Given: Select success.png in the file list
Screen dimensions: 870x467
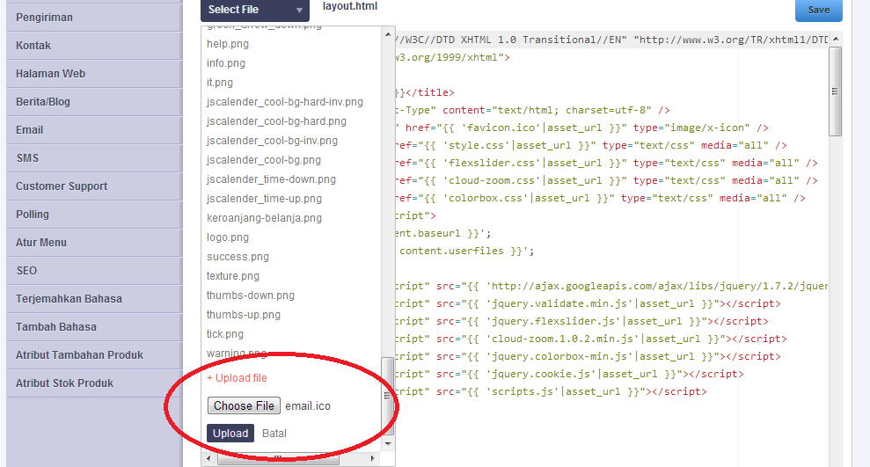Looking at the screenshot, I should click(238, 257).
